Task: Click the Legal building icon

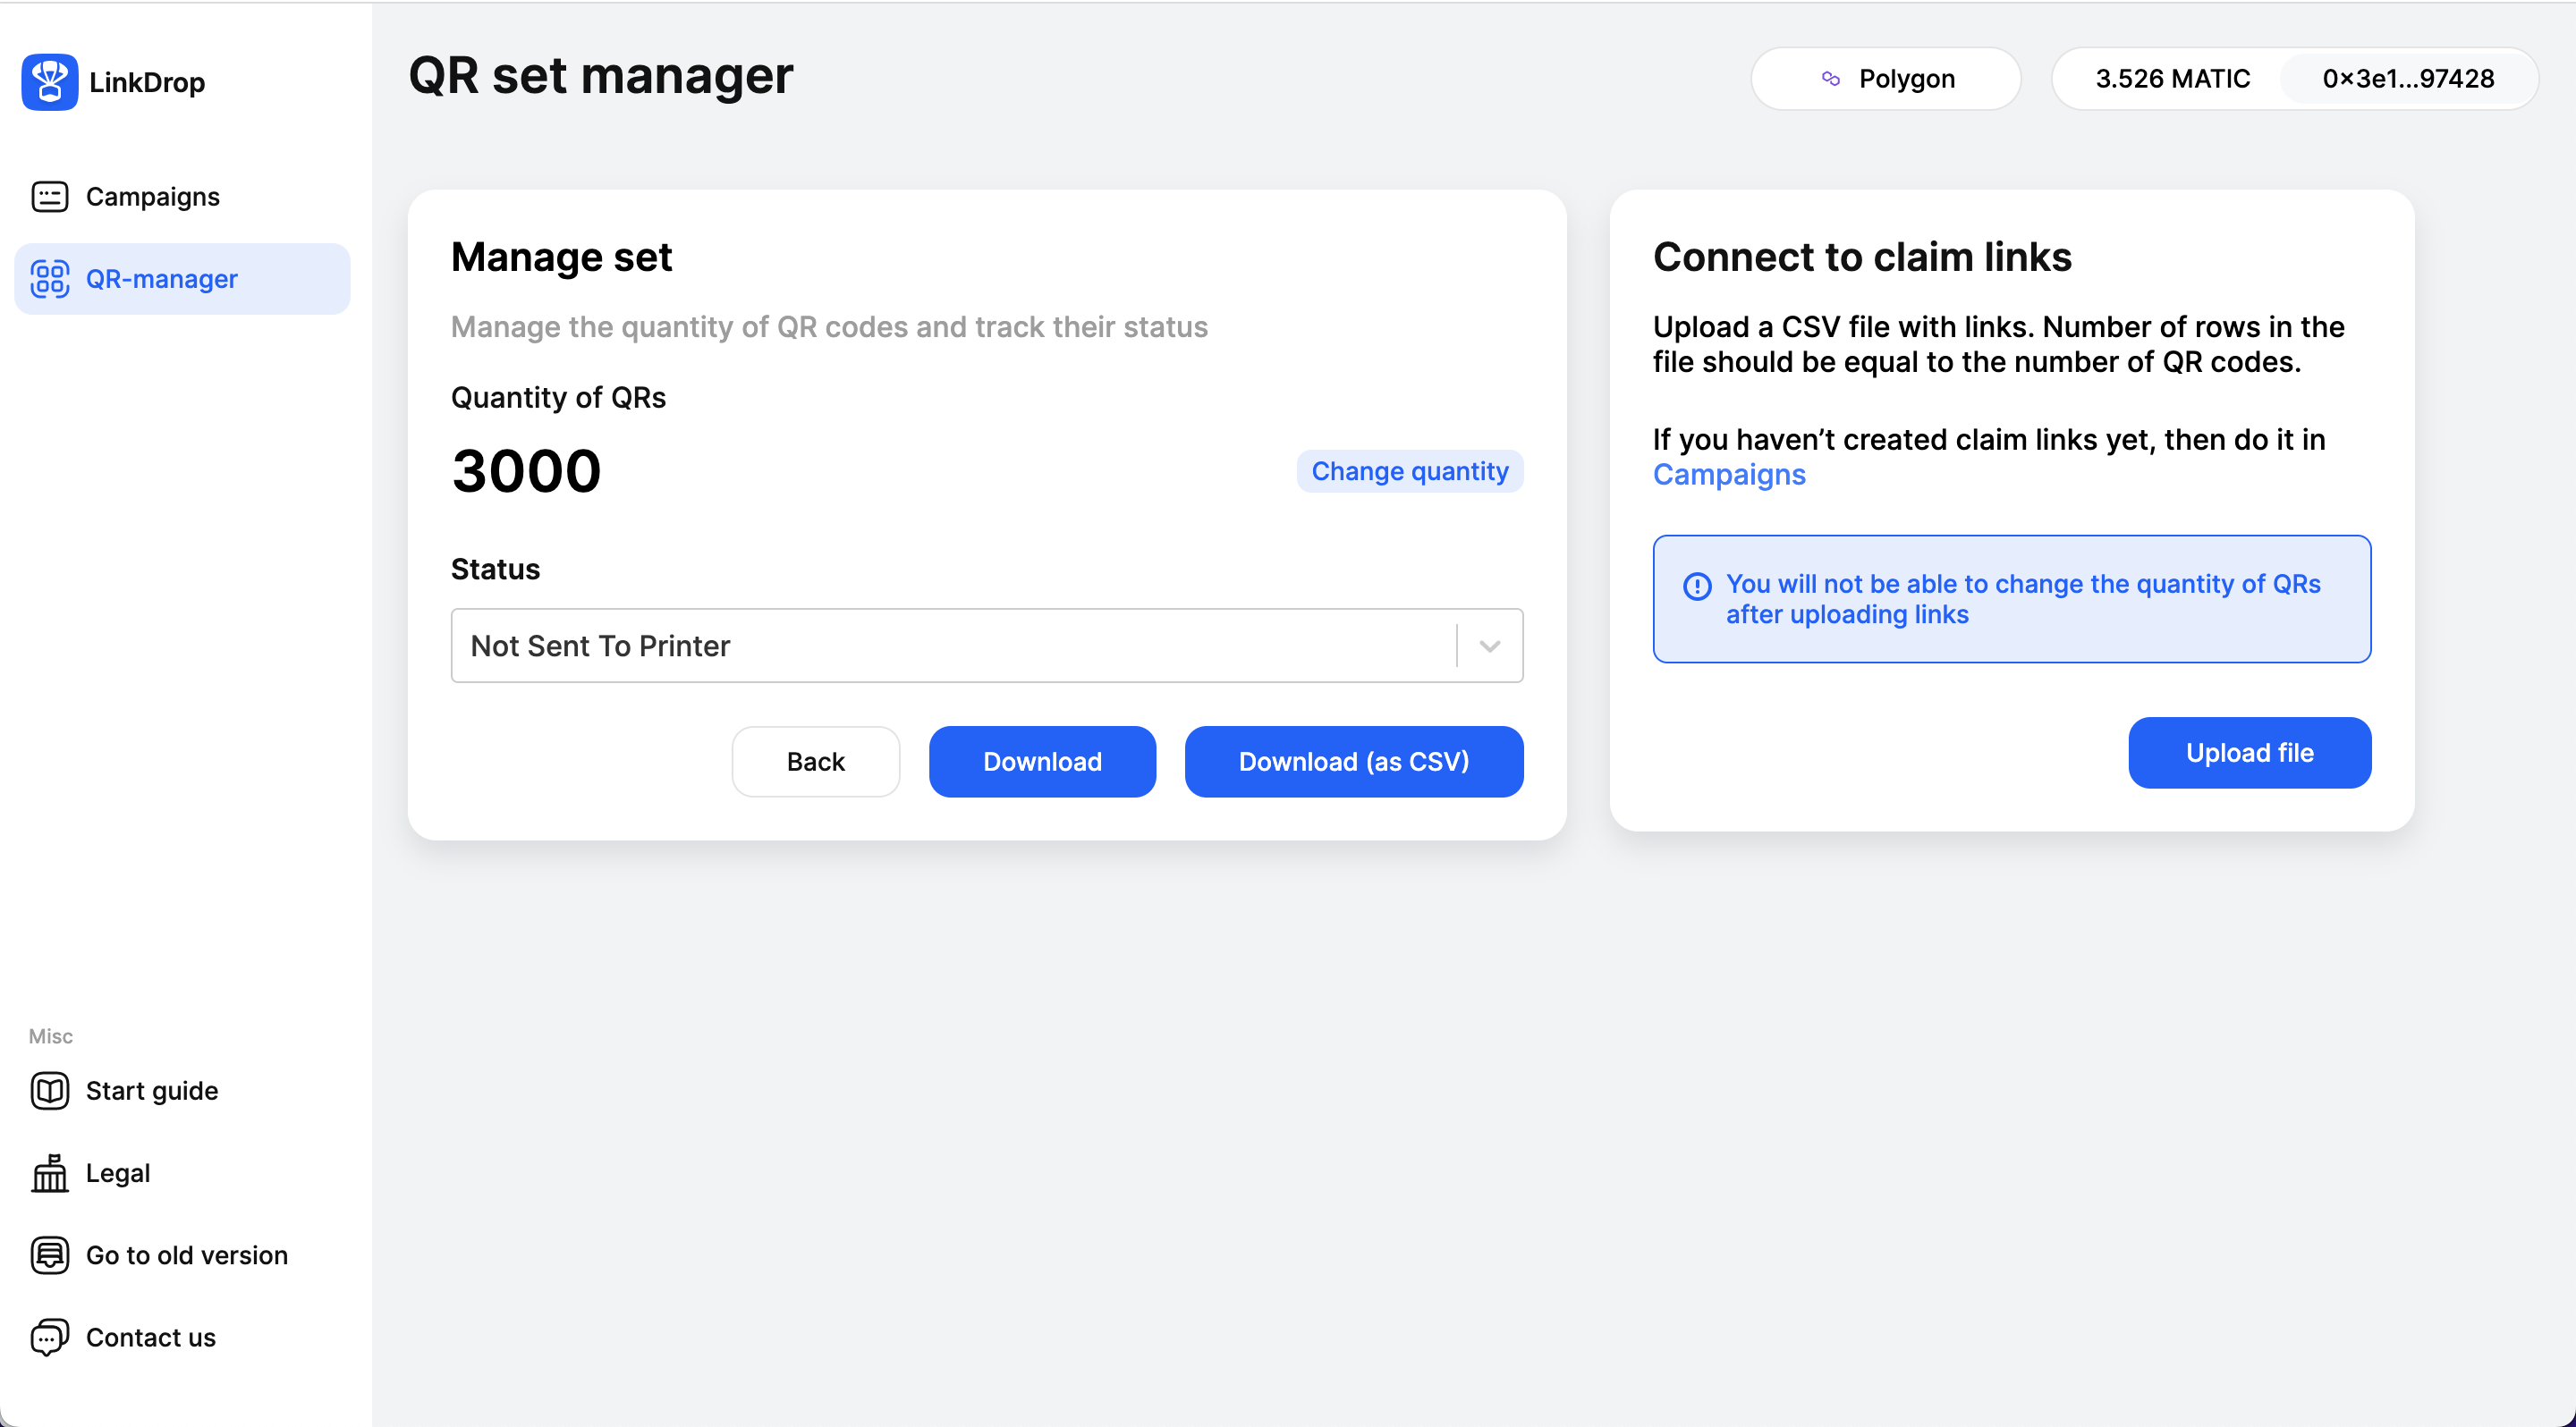Action: (50, 1173)
